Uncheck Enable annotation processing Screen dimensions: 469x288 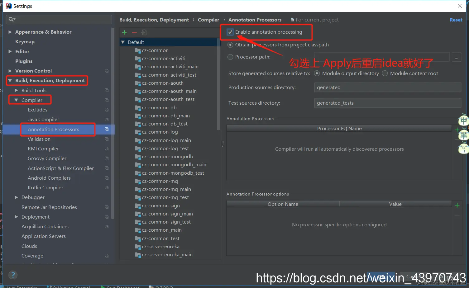click(x=230, y=32)
